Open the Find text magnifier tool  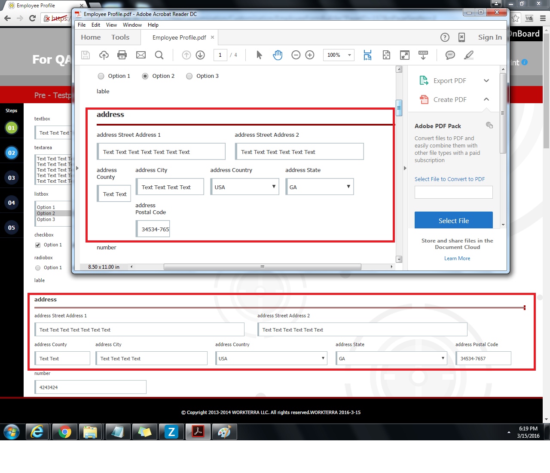point(159,55)
